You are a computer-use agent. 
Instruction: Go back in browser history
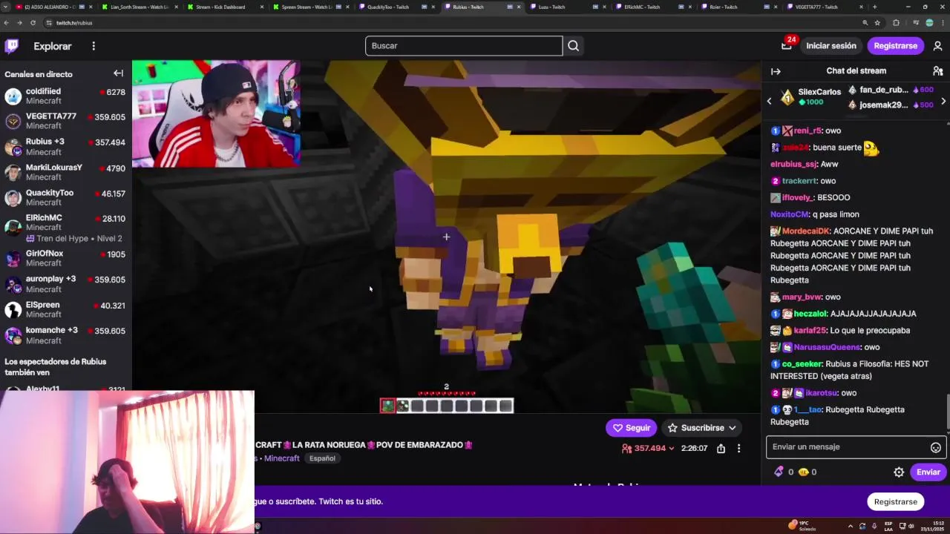pyautogui.click(x=7, y=23)
